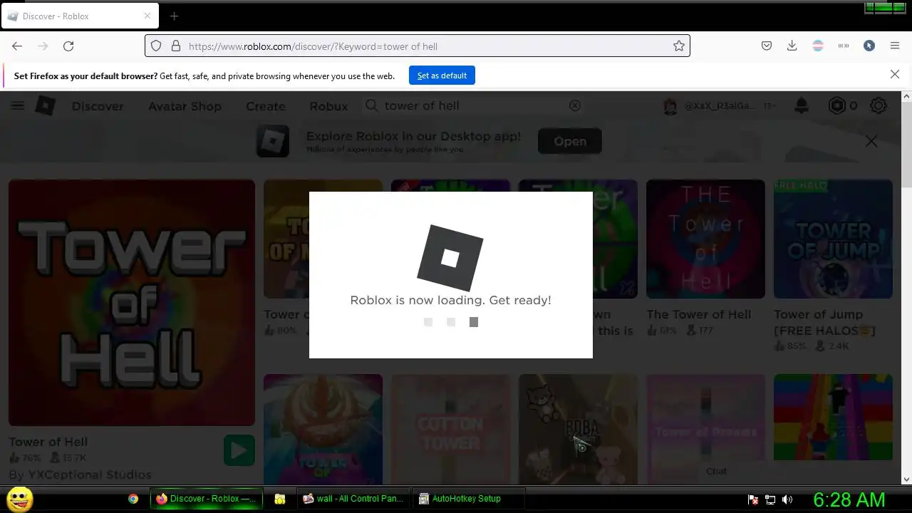Open the Robux page
Screen dimensions: 912x513
[328, 106]
